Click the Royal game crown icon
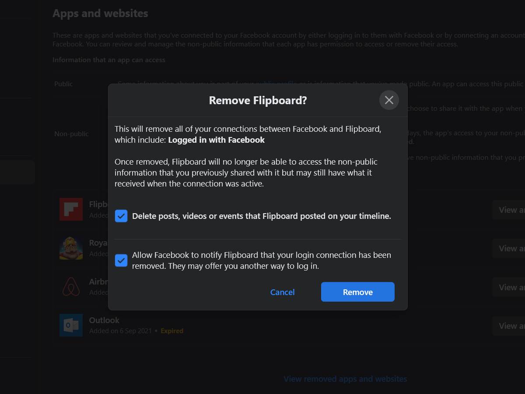The image size is (525, 394). tap(71, 247)
